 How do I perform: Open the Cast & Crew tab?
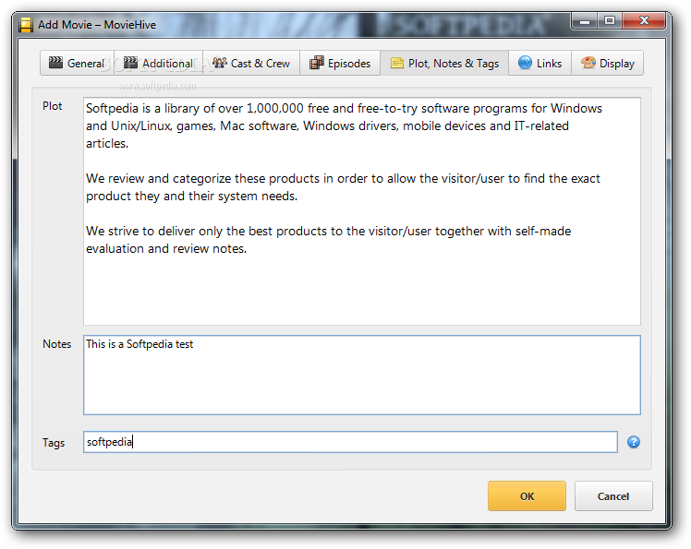(x=251, y=64)
